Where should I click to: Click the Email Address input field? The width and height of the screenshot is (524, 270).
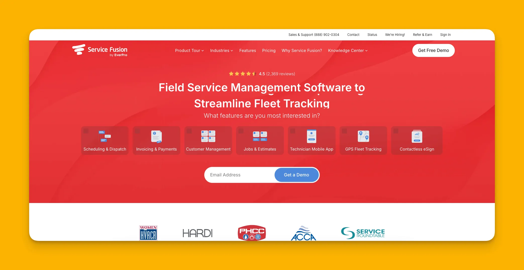tap(239, 175)
